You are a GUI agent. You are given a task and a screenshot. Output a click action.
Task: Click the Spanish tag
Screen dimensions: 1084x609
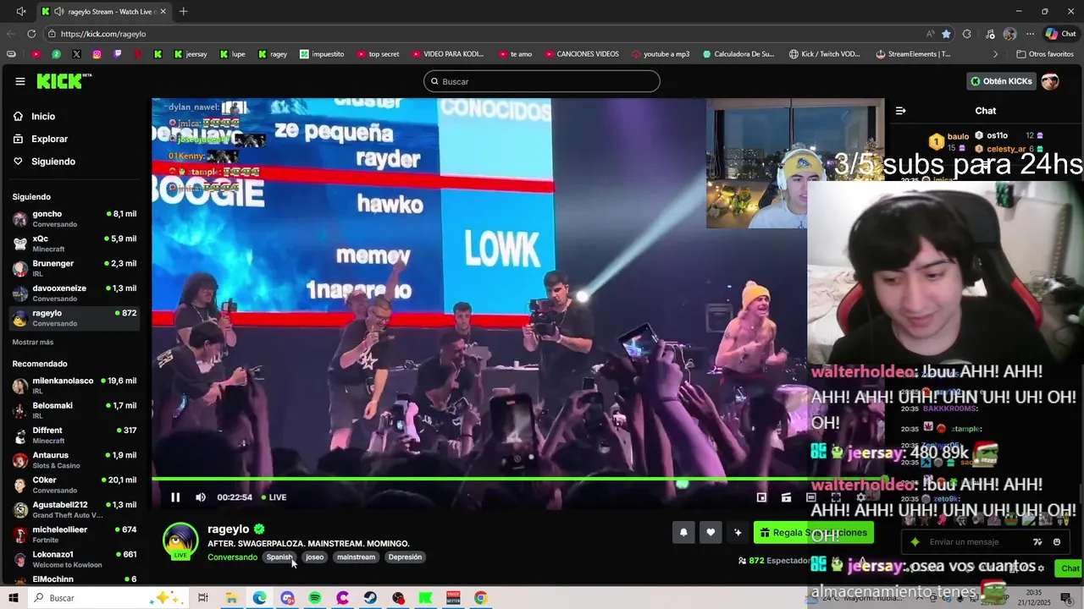279,557
